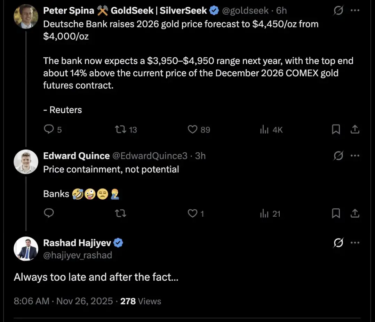This screenshot has height=322, width=375.
Task: Reply to Edward Quince's comment
Action: 49,213
